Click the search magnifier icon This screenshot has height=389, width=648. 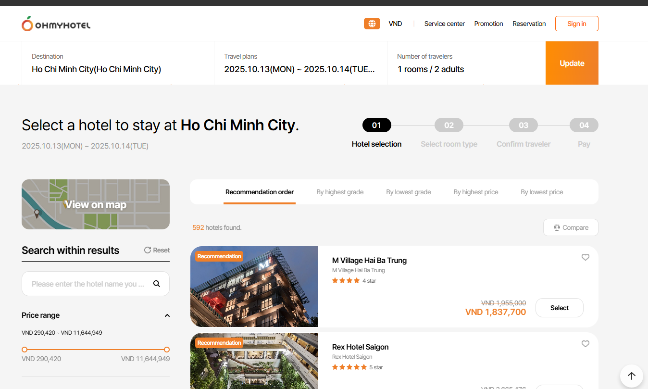point(157,284)
